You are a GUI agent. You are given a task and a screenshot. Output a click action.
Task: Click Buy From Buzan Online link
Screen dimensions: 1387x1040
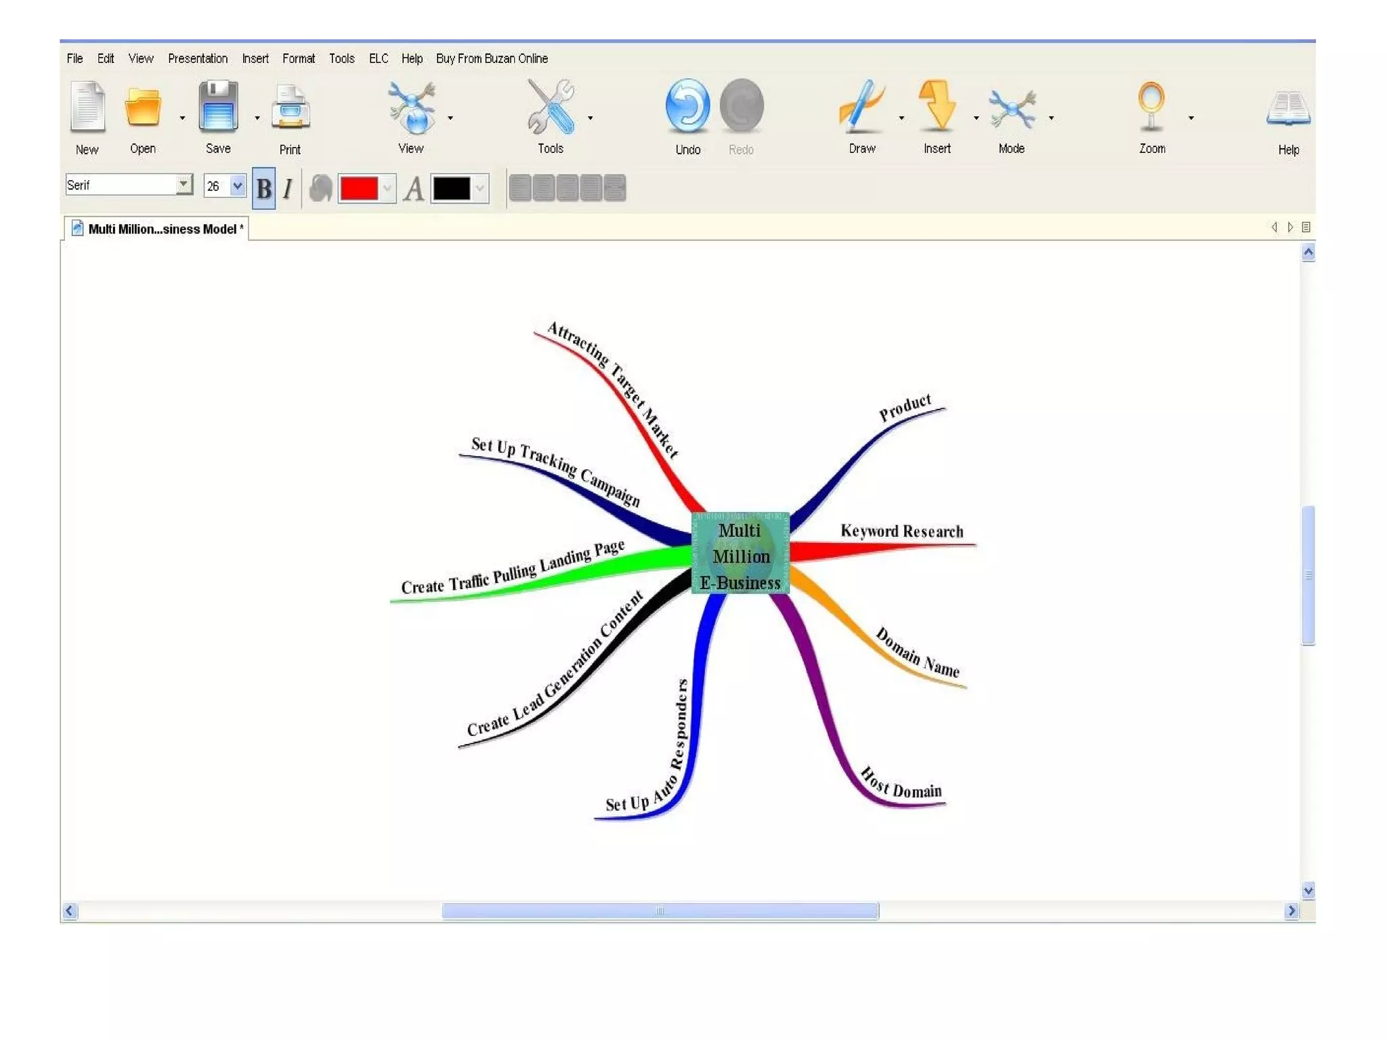[x=492, y=59]
